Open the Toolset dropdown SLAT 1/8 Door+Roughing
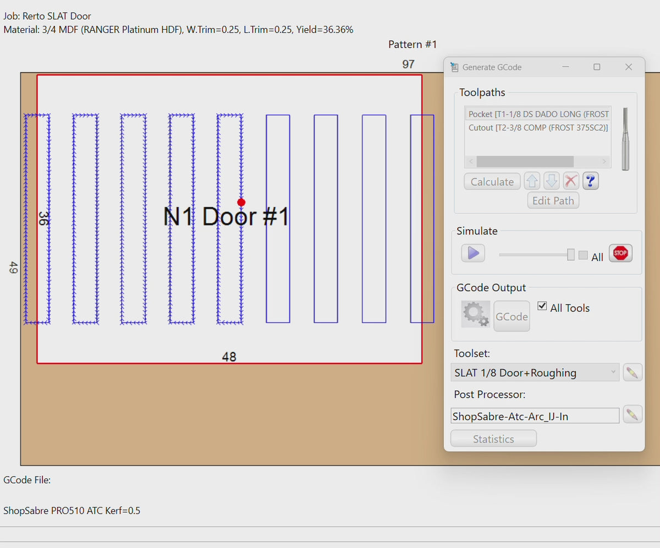The width and height of the screenshot is (660, 548). coord(534,372)
